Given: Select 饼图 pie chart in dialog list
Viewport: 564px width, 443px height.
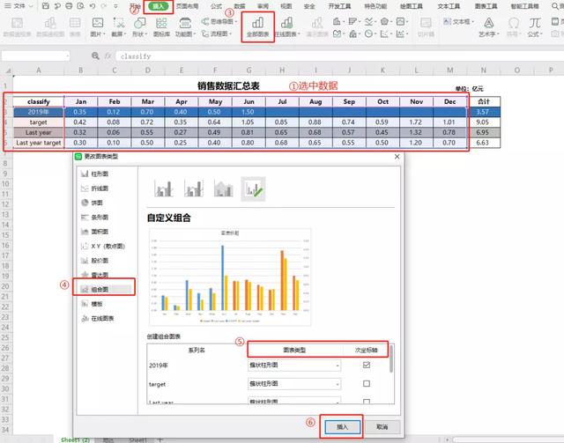Looking at the screenshot, I should (92, 203).
